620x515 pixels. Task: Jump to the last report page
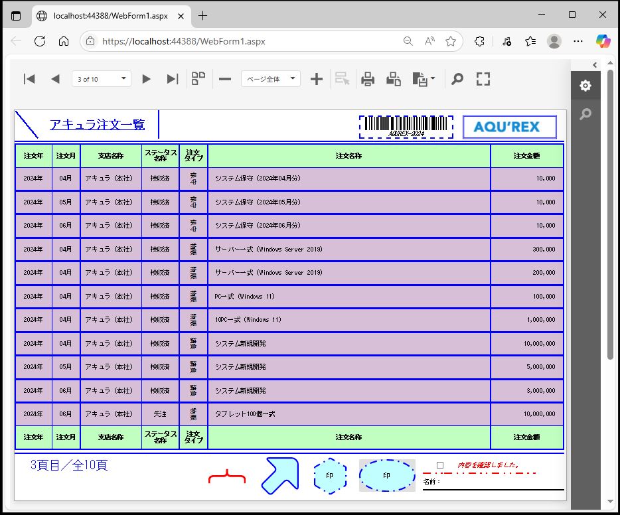pyautogui.click(x=173, y=79)
